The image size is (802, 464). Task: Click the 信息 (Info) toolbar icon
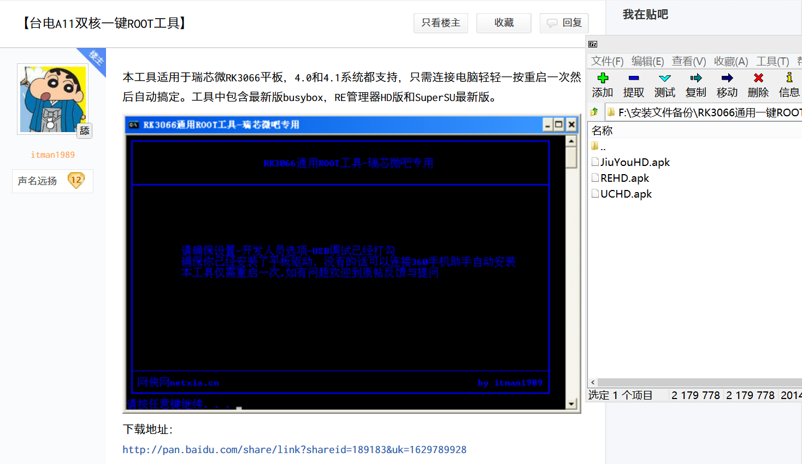[x=789, y=78]
